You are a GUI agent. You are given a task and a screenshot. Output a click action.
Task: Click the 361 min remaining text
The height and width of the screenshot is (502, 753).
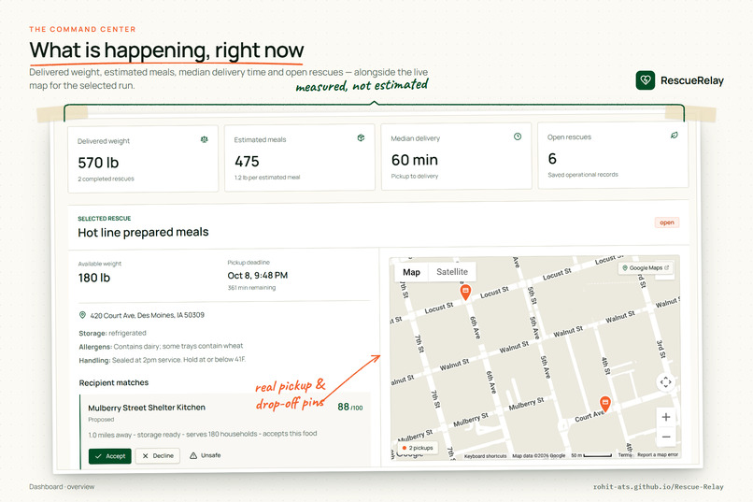click(x=251, y=288)
